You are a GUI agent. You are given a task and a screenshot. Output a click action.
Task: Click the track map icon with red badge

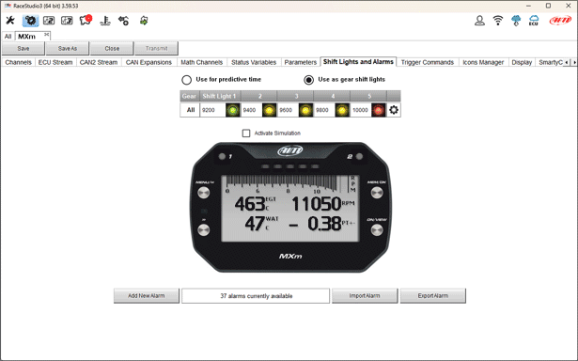tap(86, 21)
